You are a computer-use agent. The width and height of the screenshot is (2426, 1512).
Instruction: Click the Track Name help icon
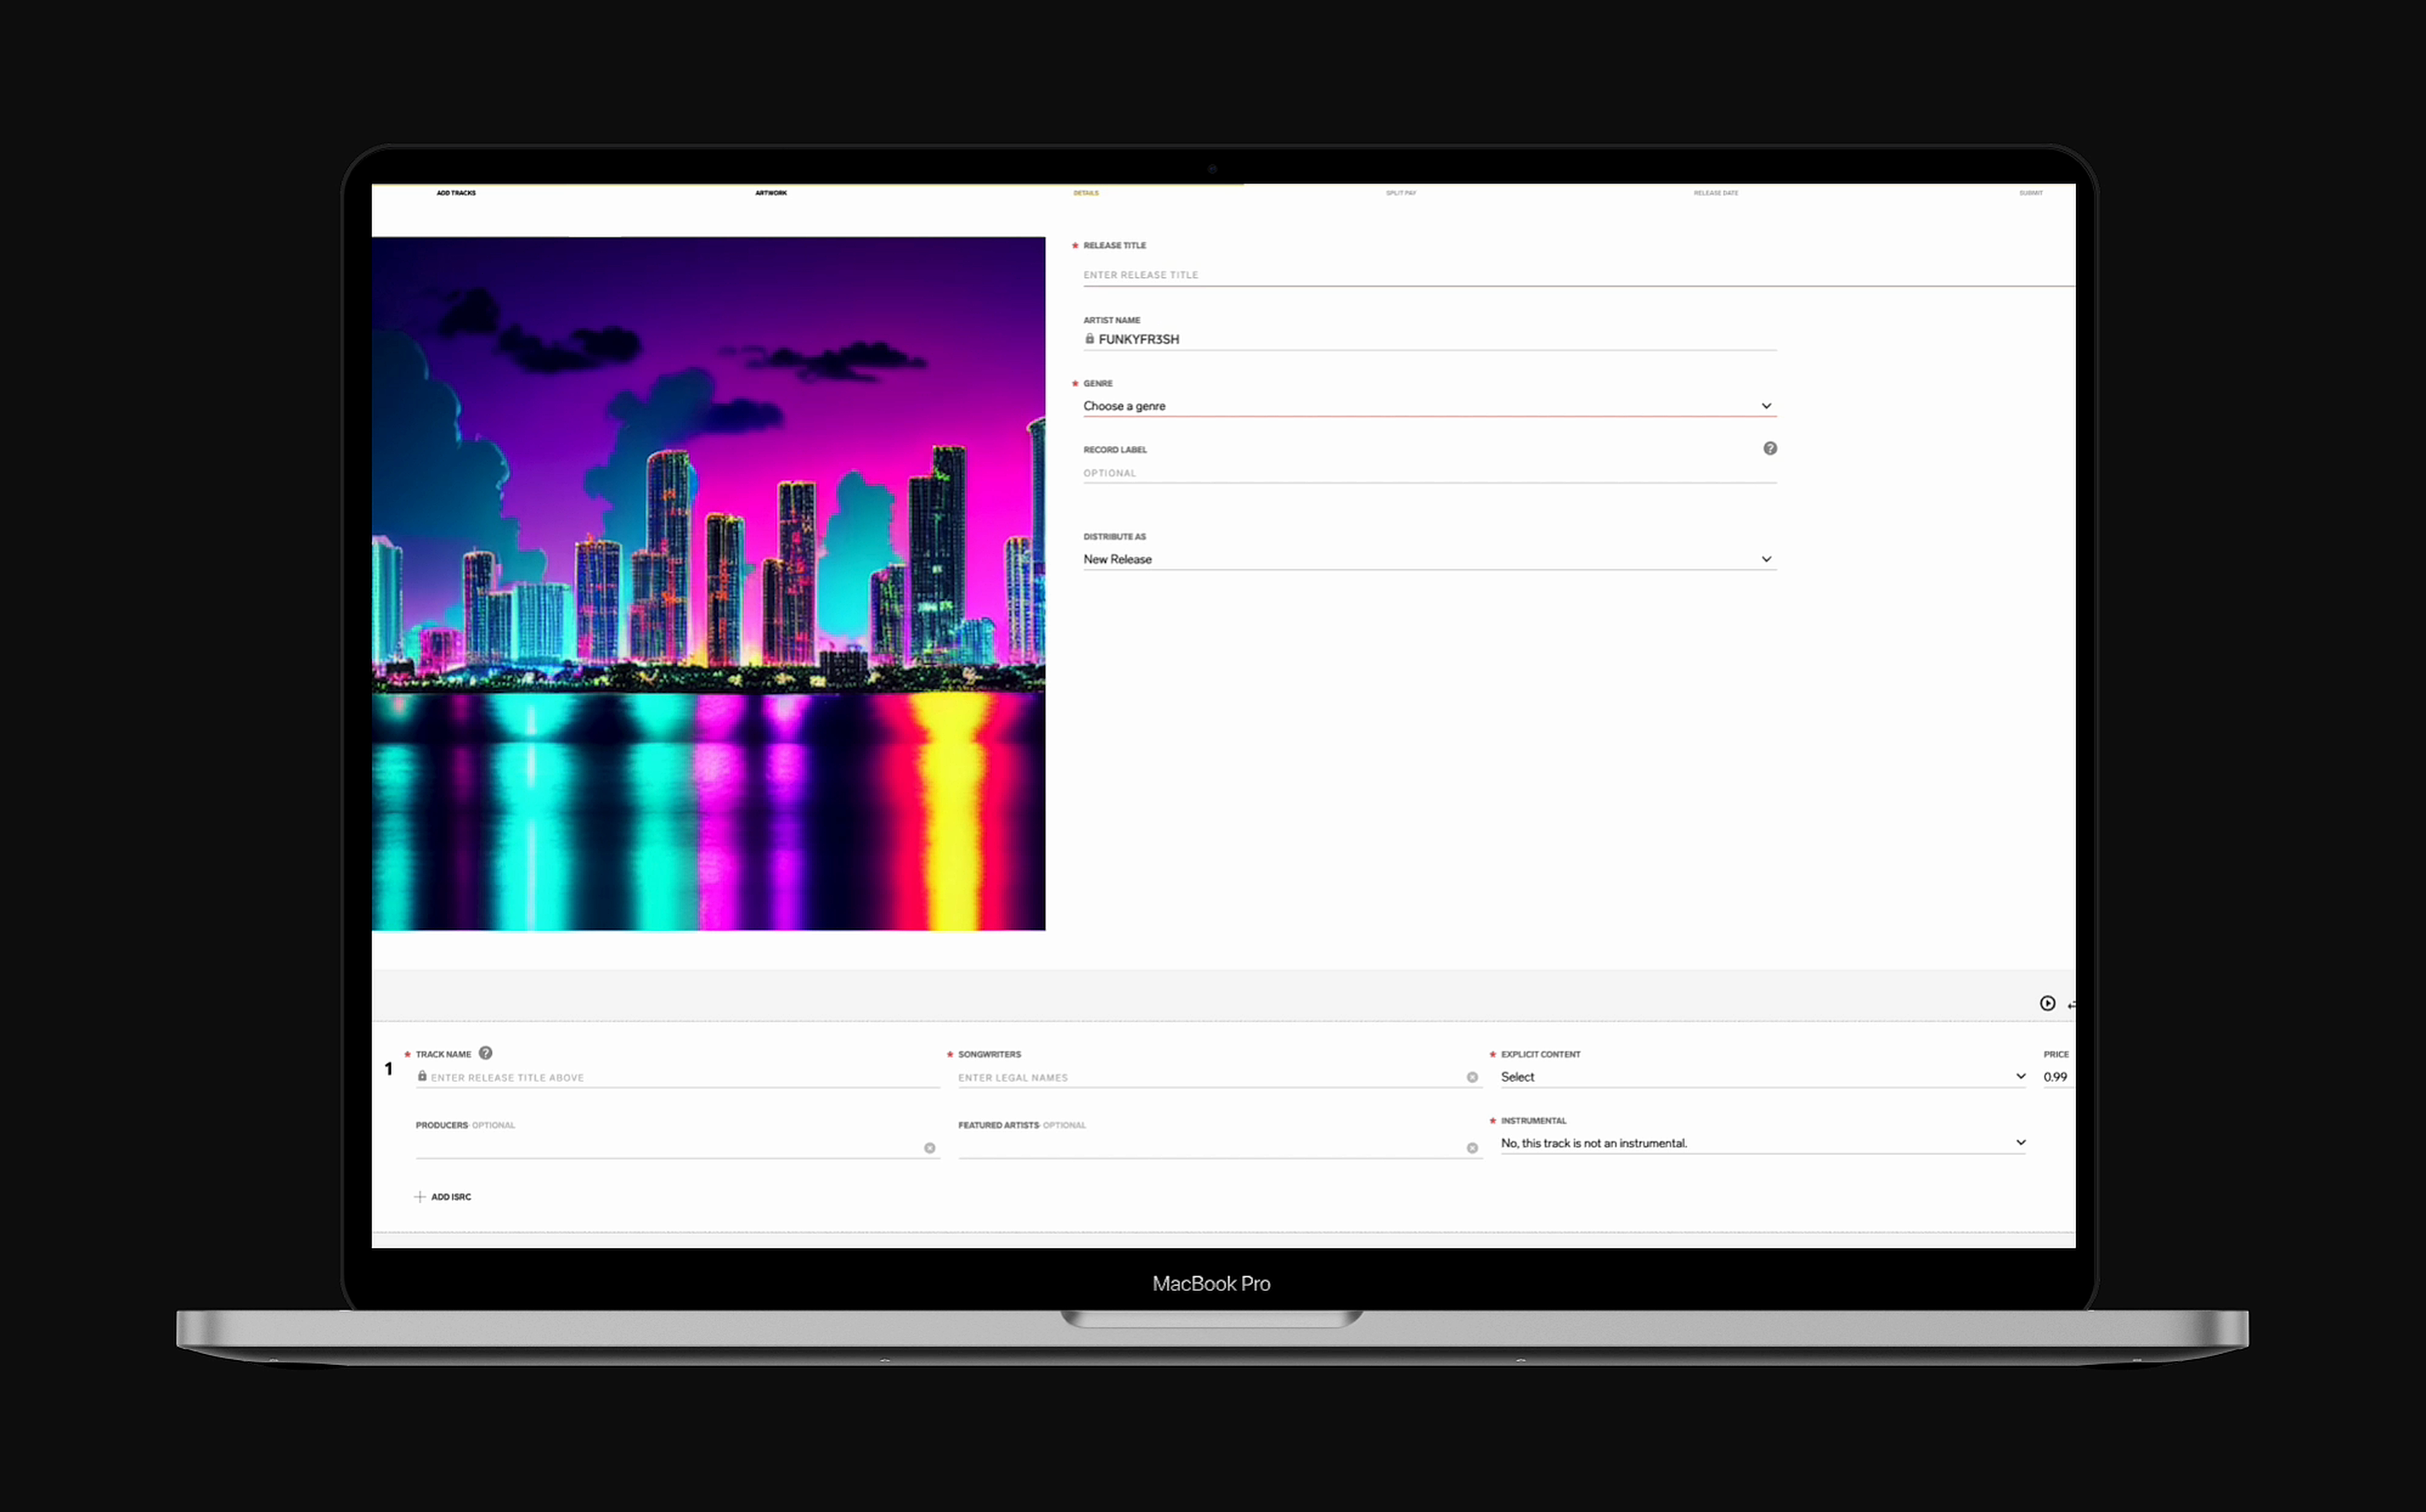(x=486, y=1053)
